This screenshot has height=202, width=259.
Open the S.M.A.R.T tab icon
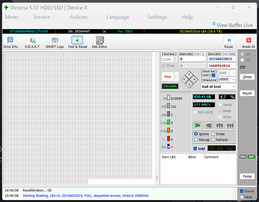pos(32,42)
